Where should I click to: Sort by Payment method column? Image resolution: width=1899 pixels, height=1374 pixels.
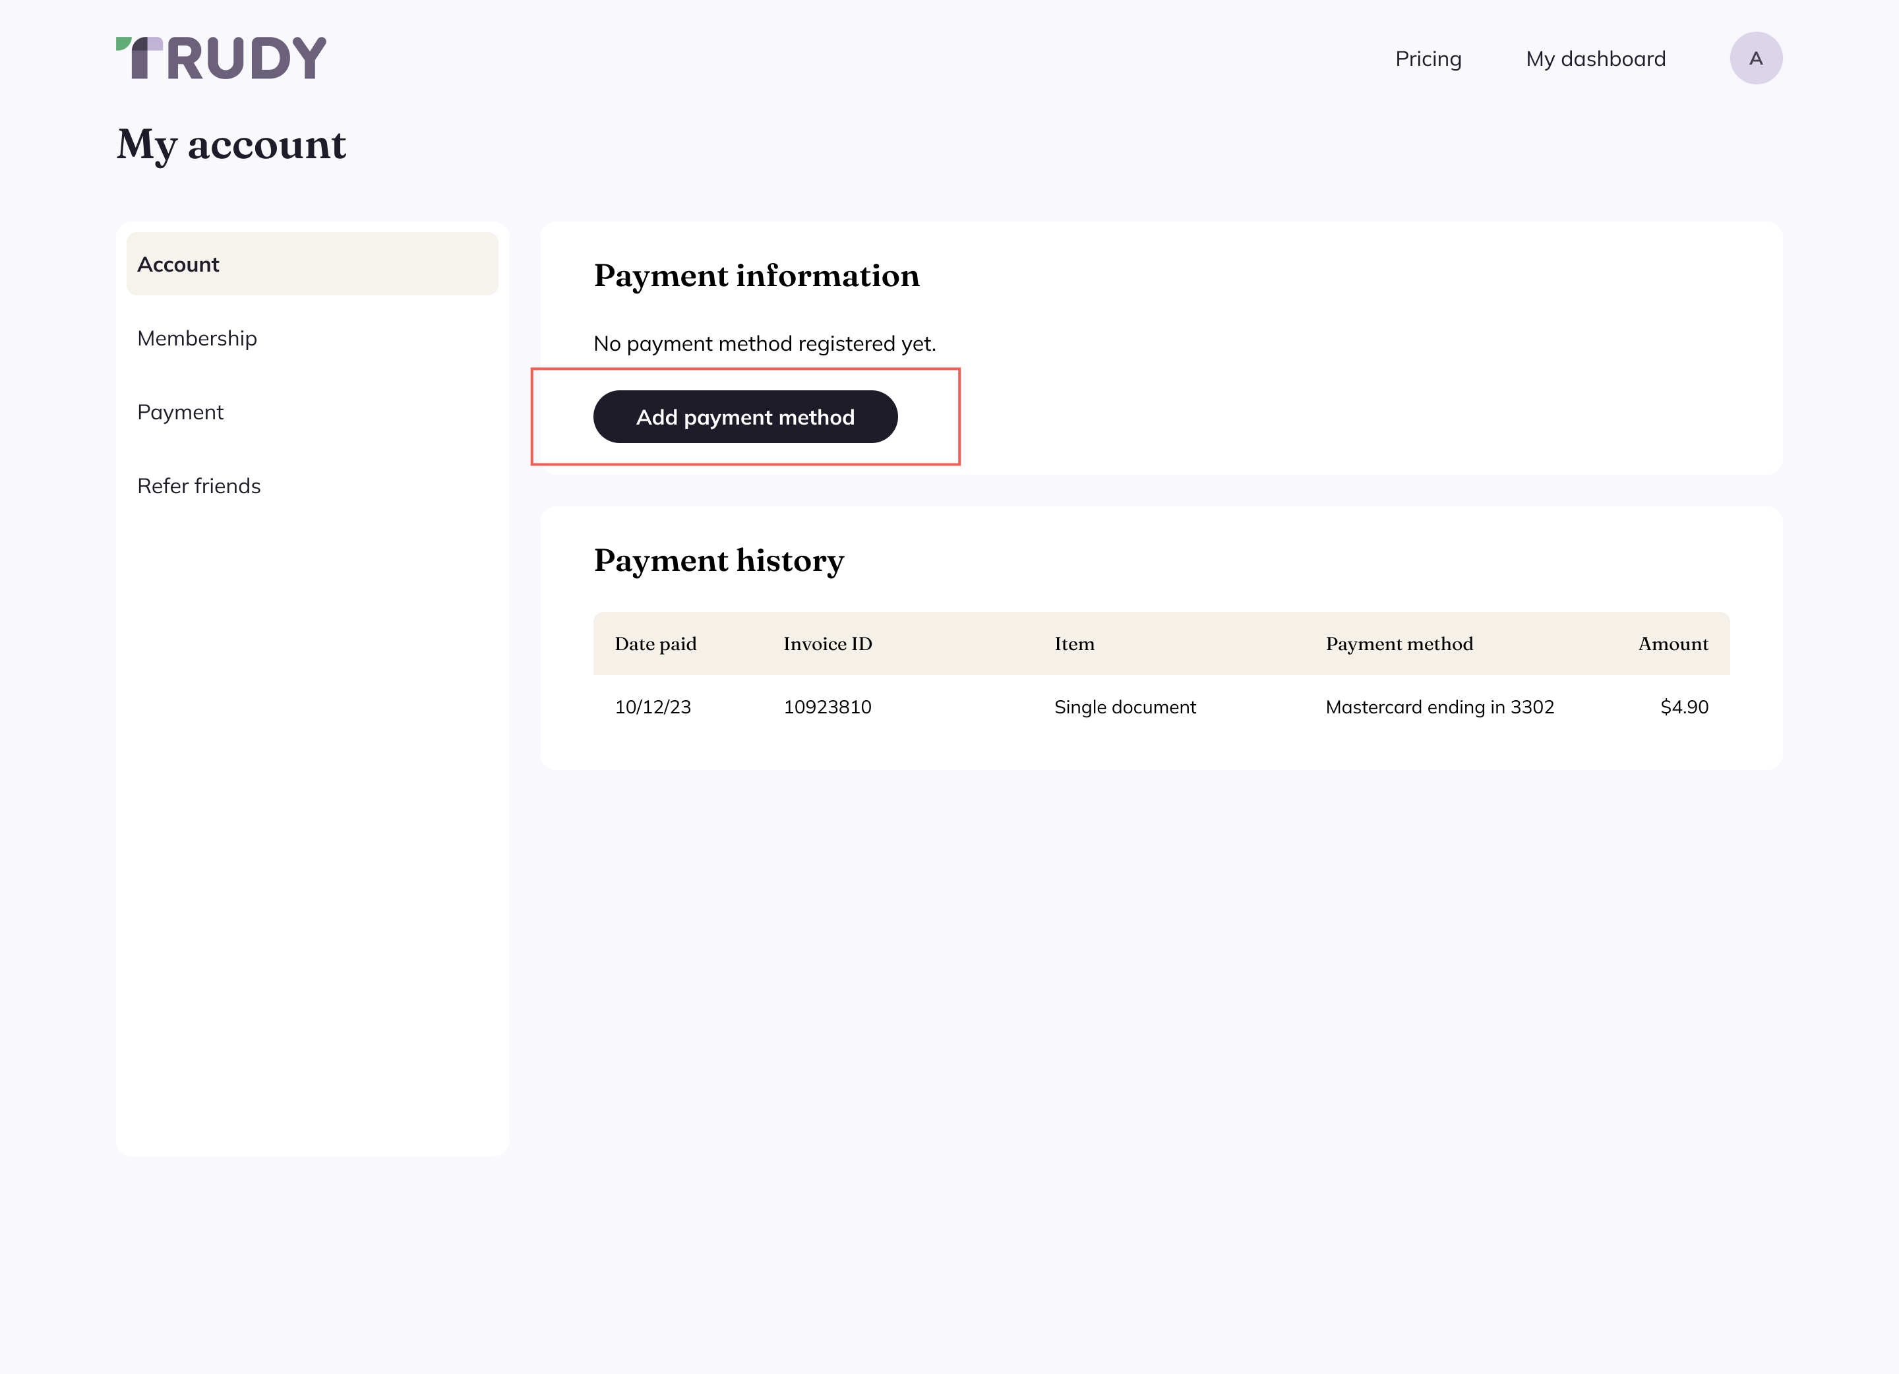[1398, 643]
